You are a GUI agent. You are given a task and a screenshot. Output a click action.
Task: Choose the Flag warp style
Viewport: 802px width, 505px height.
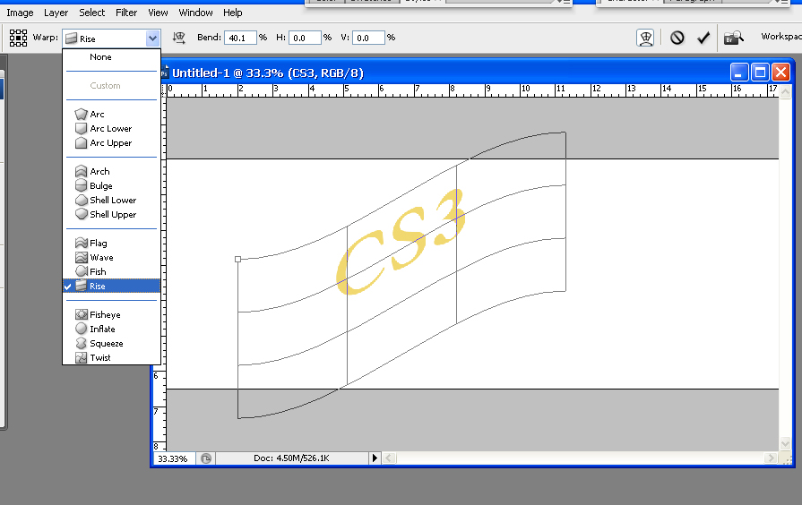(111, 243)
